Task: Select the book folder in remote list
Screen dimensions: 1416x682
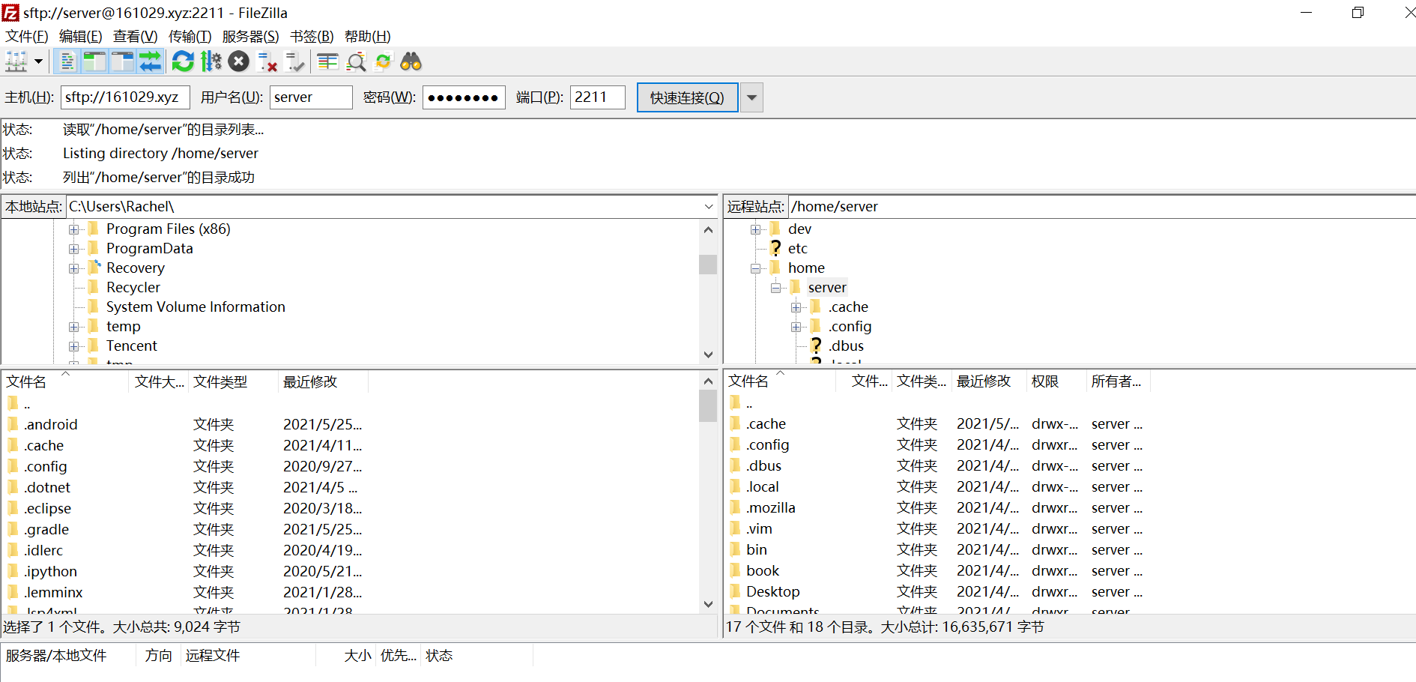Action: pos(763,570)
